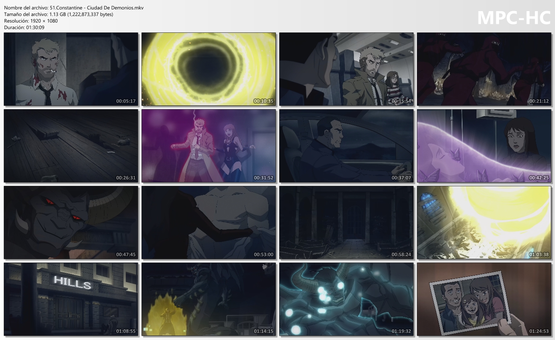This screenshot has width=555, height=340.
Task: Select the airplane cabin thumbnail at 00:15:54
Action: pos(347,69)
